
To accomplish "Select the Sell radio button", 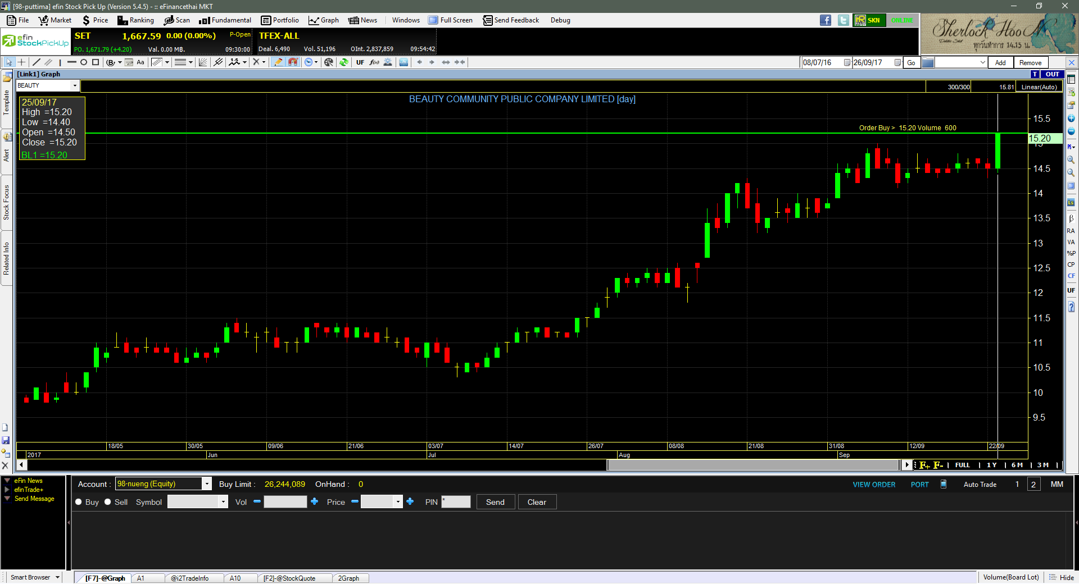I will 108,502.
